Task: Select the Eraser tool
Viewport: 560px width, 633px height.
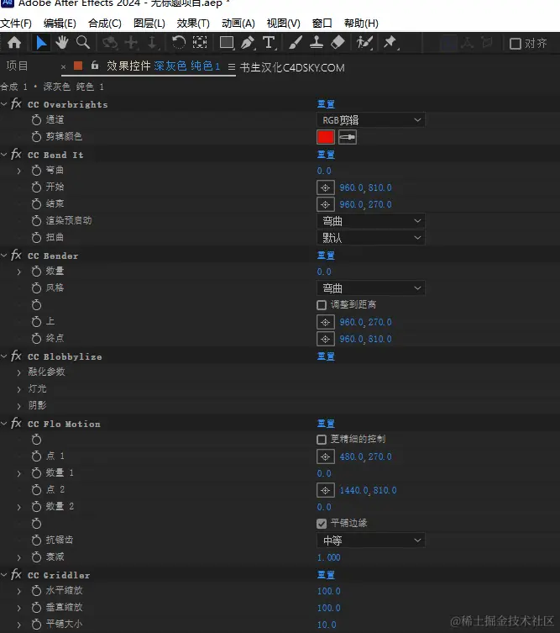Action: pyautogui.click(x=338, y=42)
